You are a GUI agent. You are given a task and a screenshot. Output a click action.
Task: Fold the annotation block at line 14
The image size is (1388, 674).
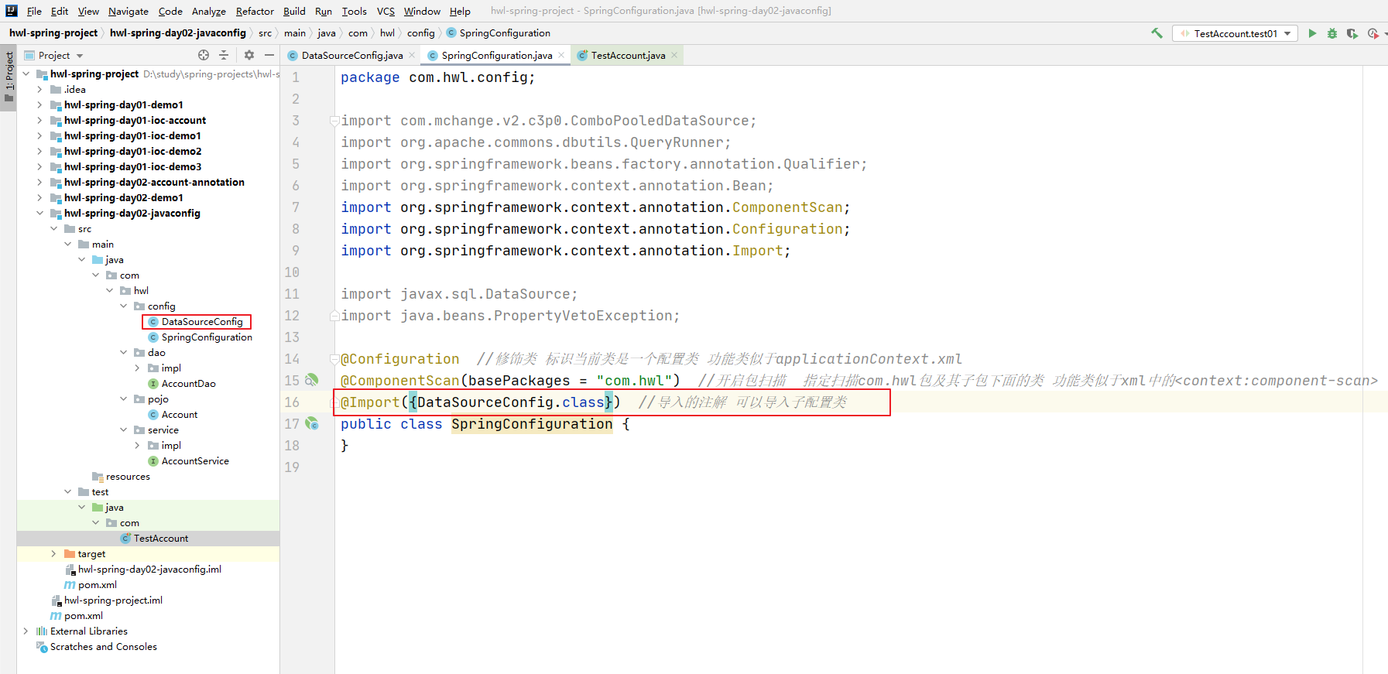(x=334, y=359)
